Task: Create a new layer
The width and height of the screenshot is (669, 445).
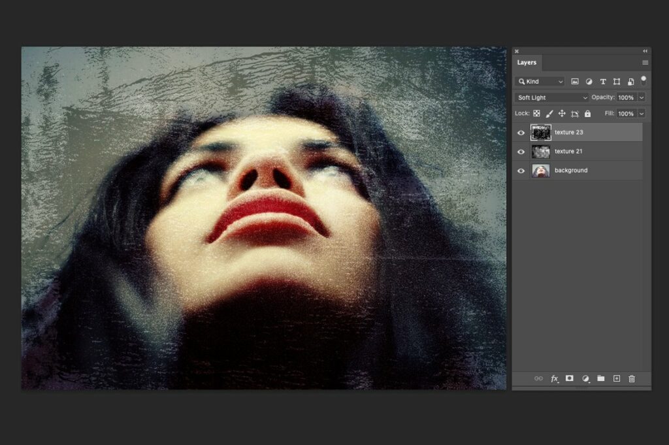Action: click(616, 378)
